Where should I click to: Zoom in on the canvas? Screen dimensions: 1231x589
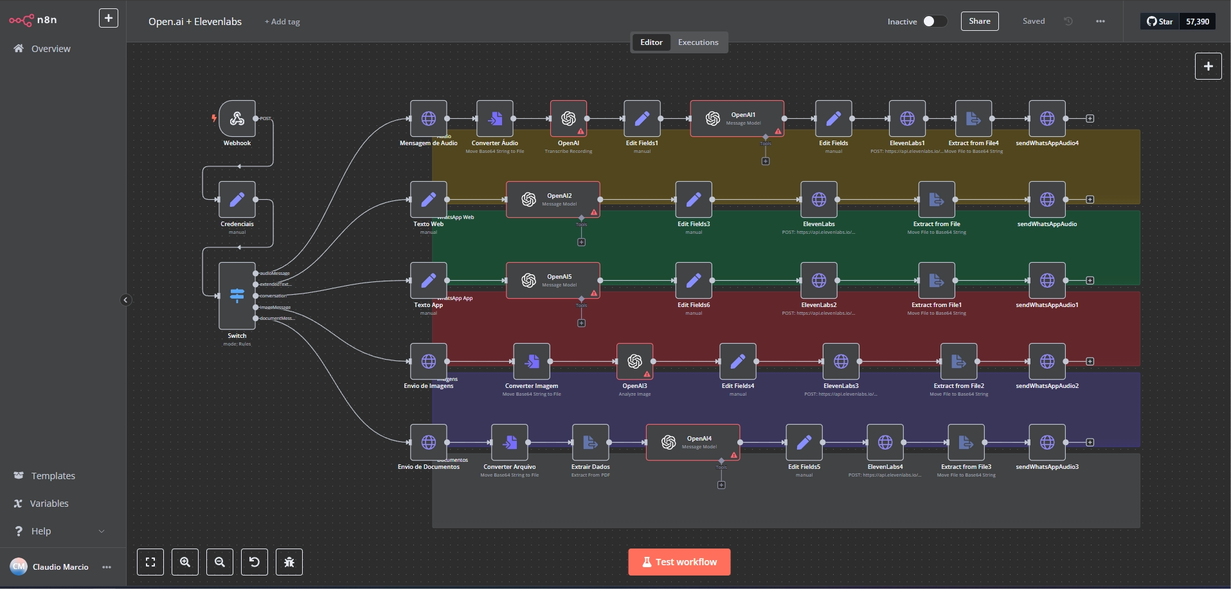(x=185, y=562)
